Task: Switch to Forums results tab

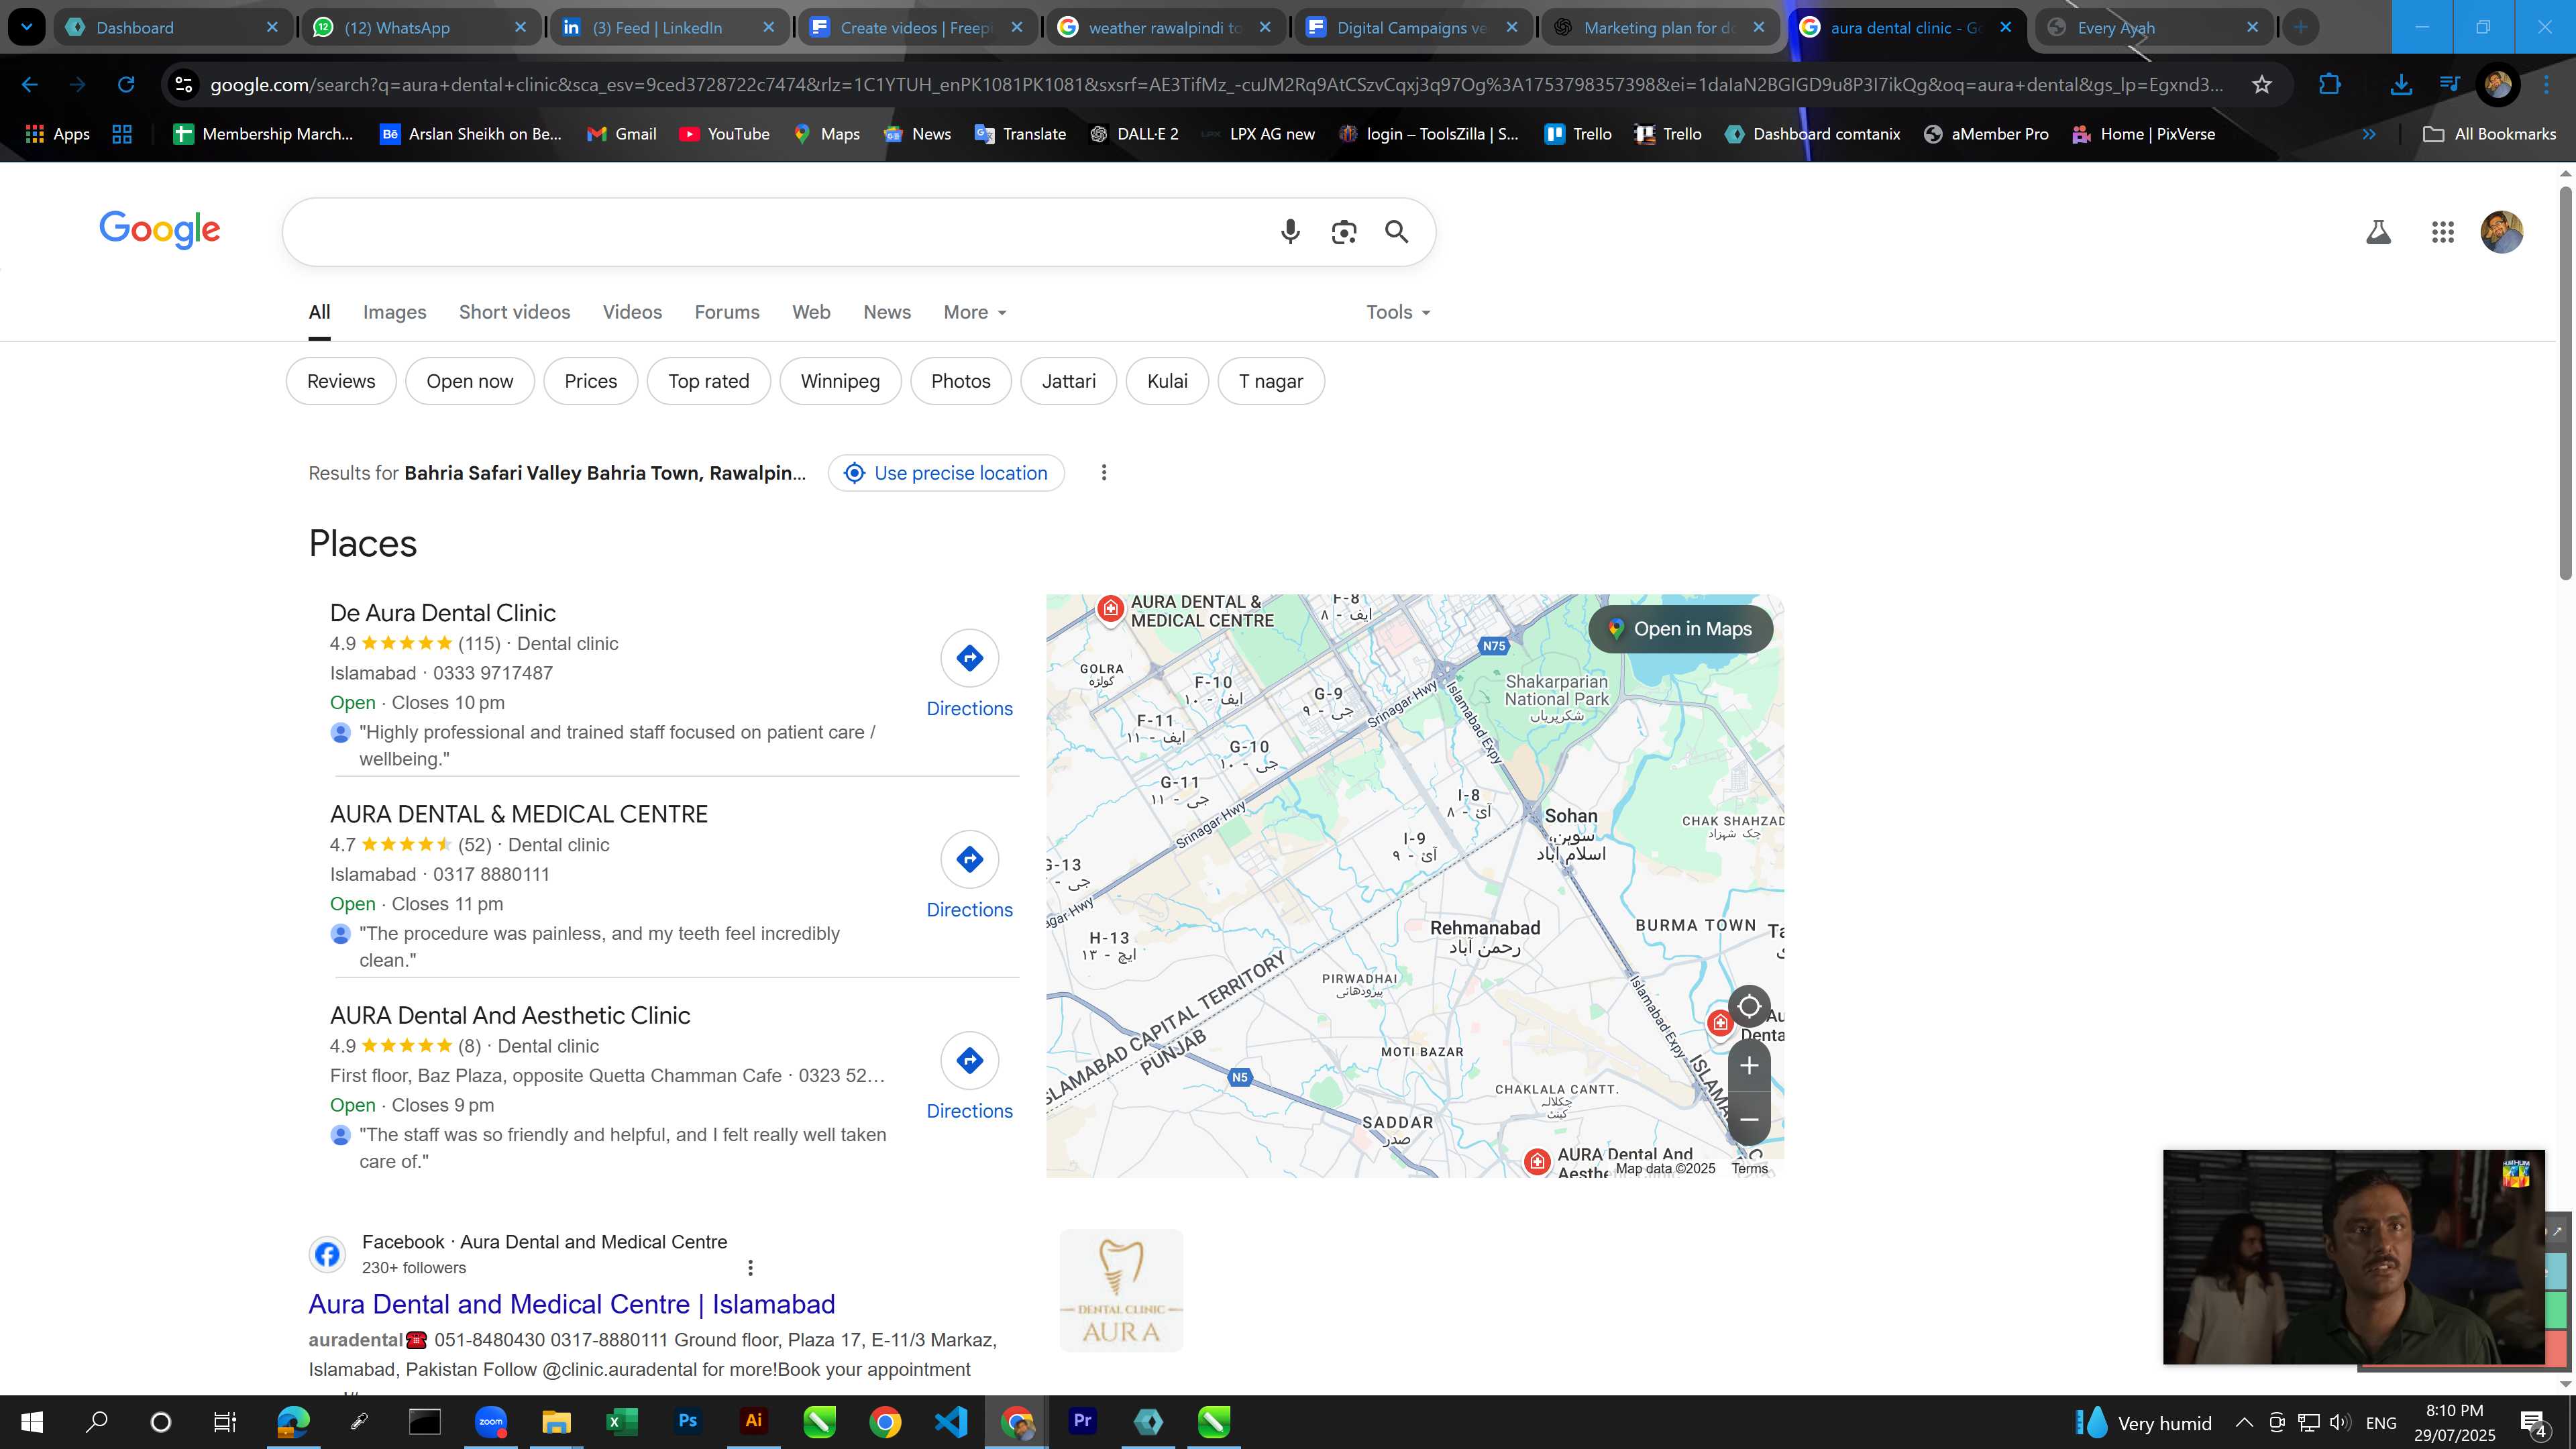Action: (x=727, y=313)
